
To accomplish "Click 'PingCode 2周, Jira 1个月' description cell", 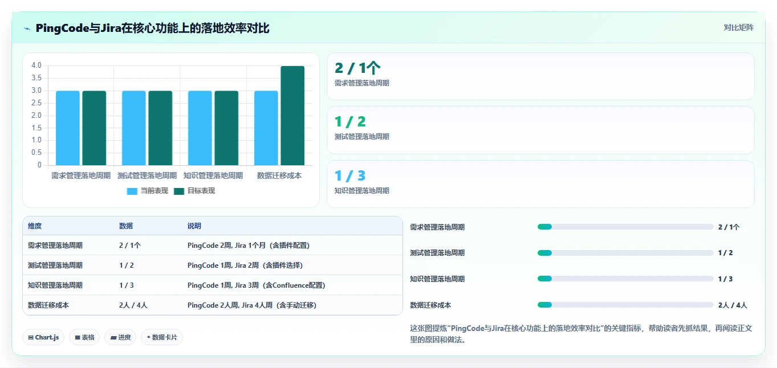I will pyautogui.click(x=249, y=246).
